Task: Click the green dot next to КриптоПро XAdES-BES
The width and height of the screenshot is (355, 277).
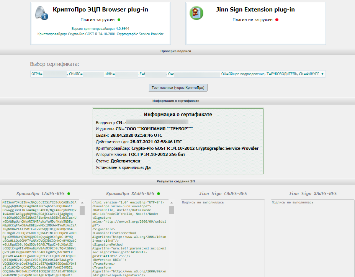Action: pos(159,193)
